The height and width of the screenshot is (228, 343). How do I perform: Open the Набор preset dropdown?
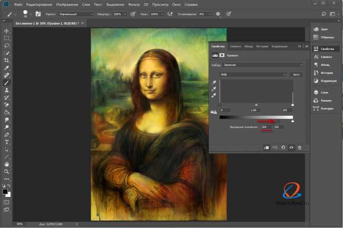(263, 65)
